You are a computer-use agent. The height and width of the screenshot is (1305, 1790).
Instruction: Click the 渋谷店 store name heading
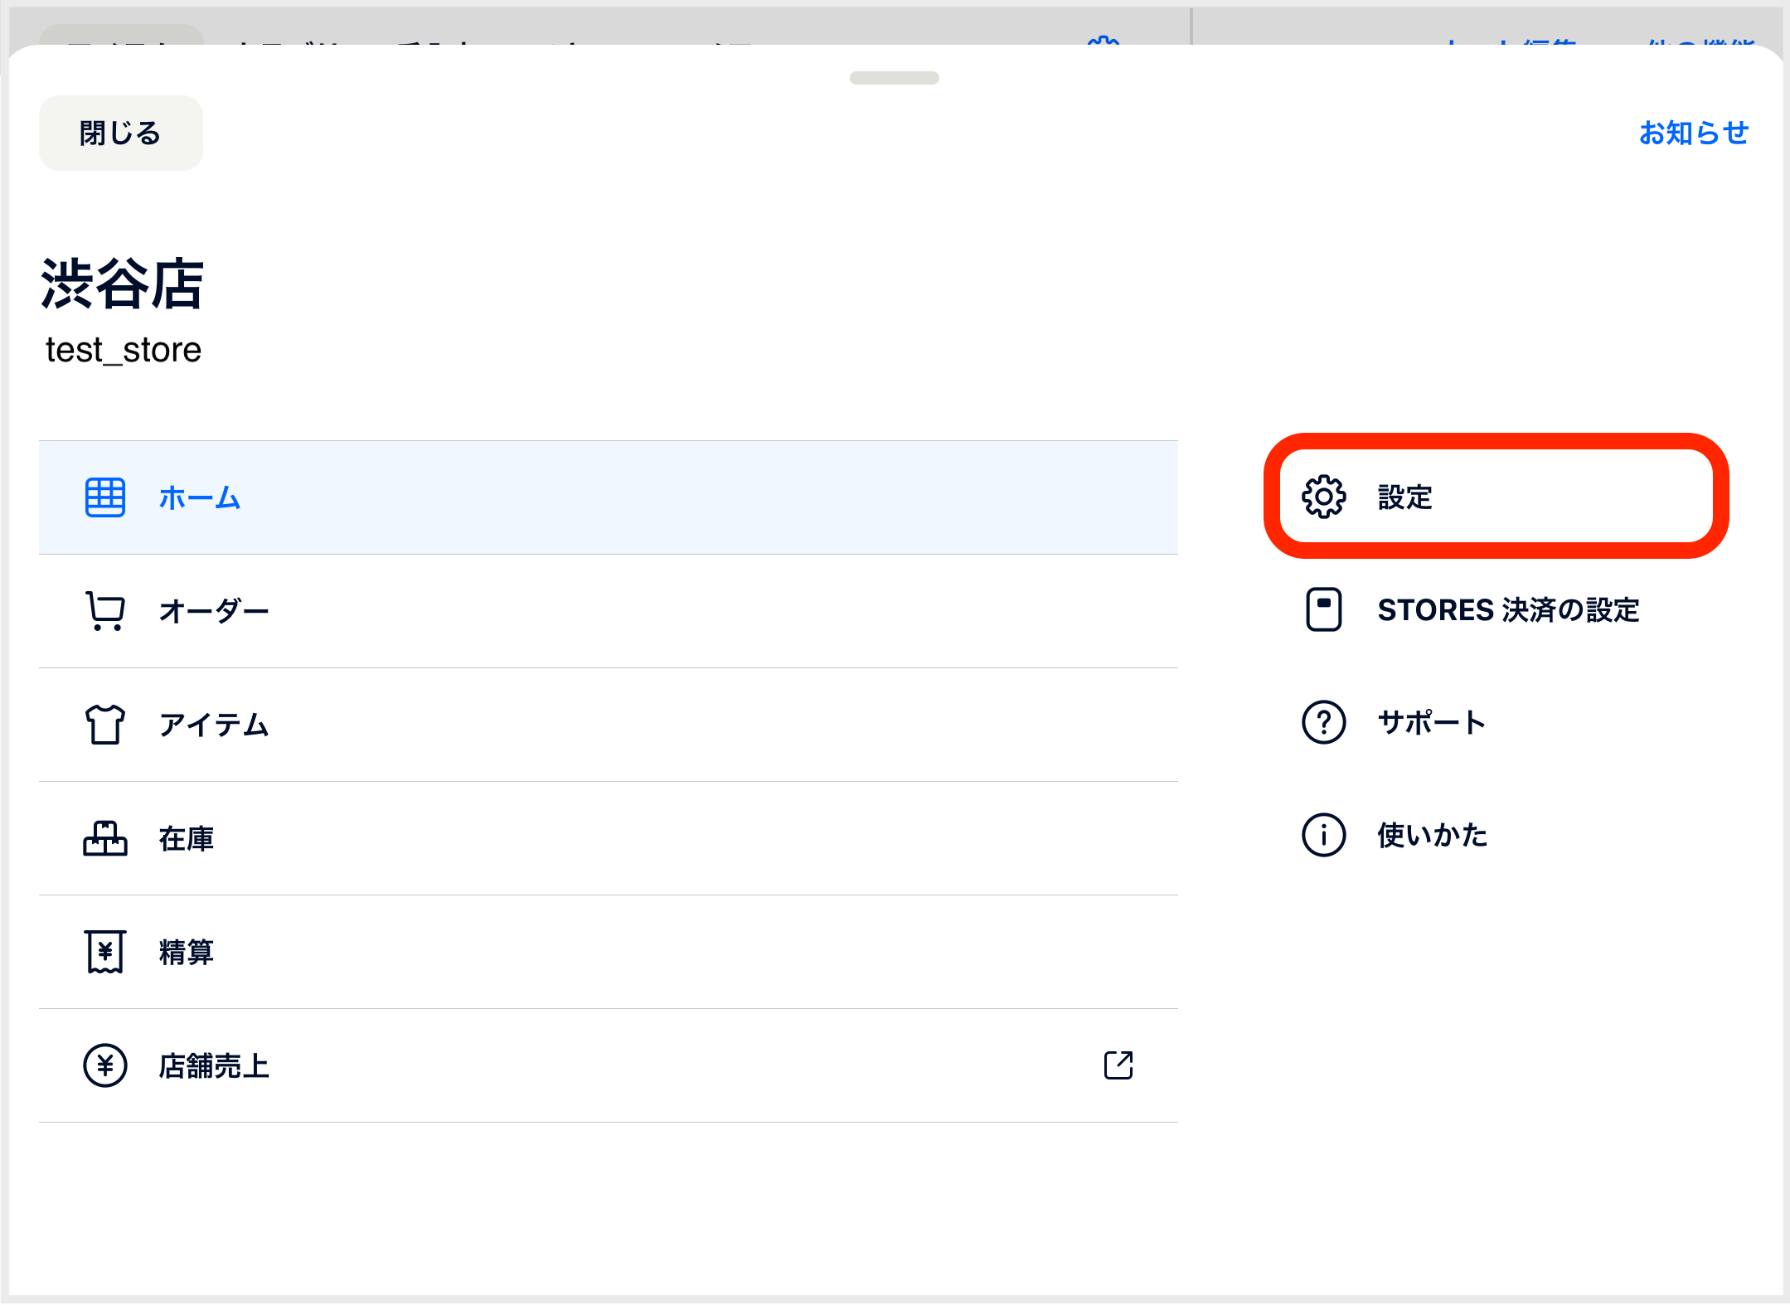pyautogui.click(x=122, y=284)
